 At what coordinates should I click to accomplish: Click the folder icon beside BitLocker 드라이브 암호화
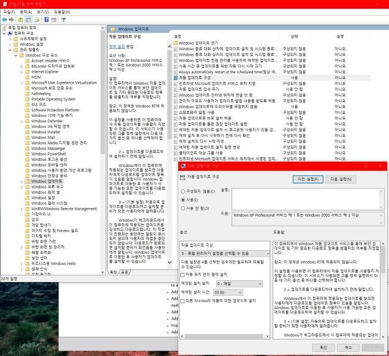28,66
